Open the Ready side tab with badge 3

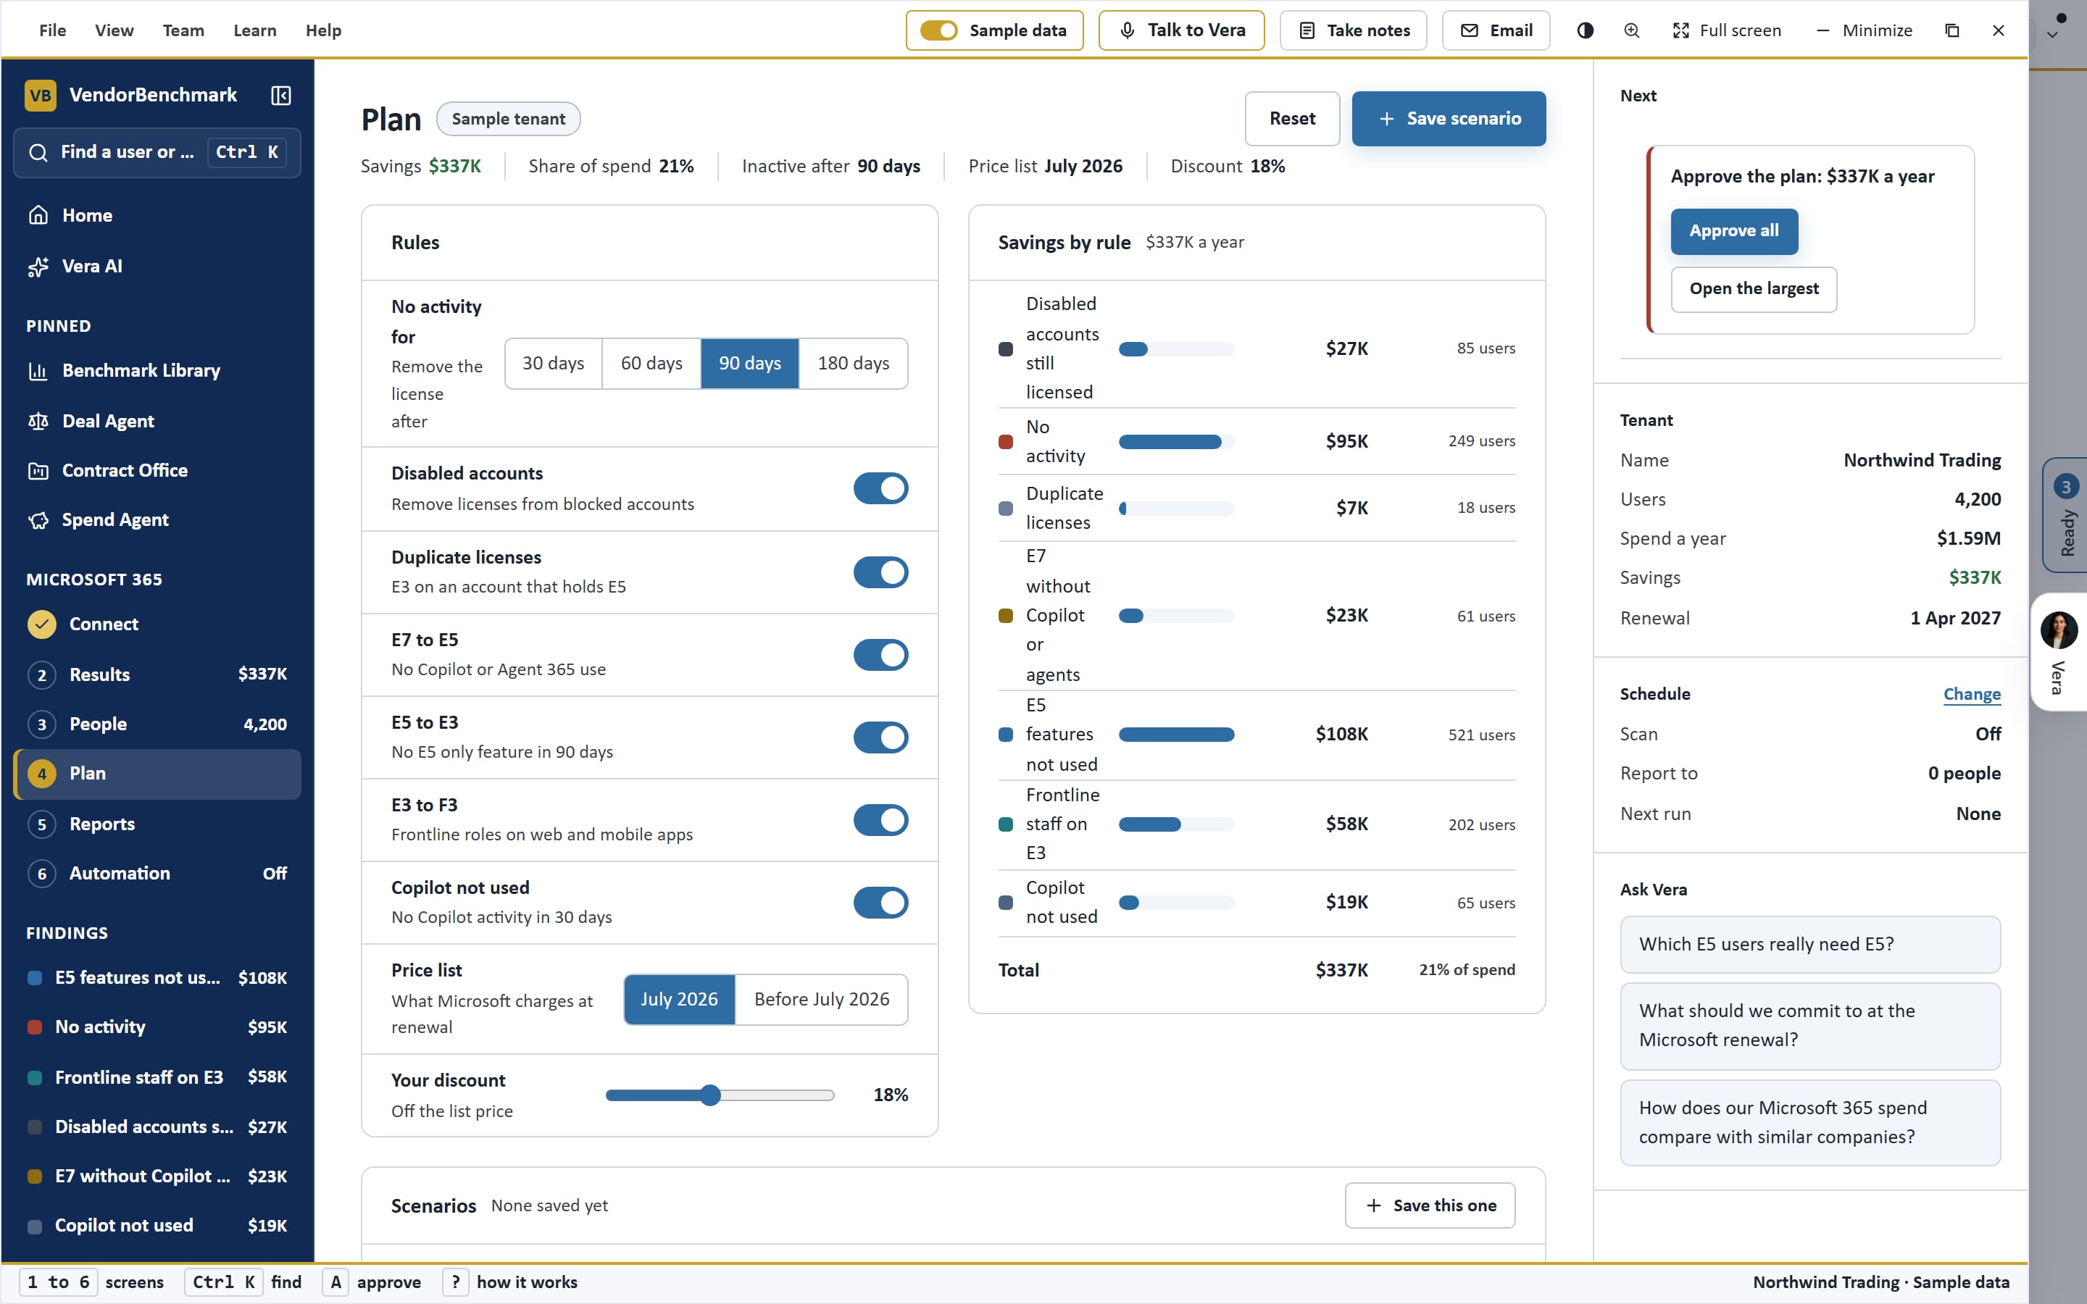tap(2065, 515)
